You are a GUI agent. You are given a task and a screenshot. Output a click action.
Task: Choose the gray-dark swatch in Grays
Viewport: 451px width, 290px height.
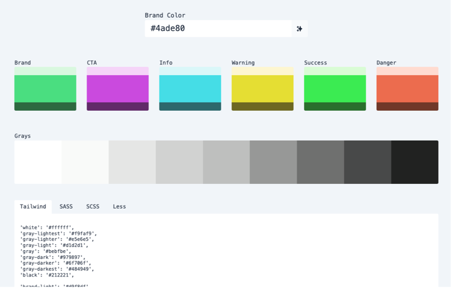[x=274, y=162]
